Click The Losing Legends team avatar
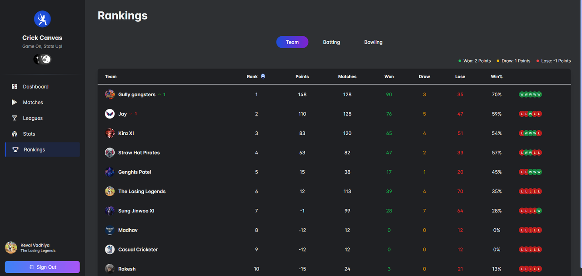This screenshot has width=582, height=276. coord(110,192)
